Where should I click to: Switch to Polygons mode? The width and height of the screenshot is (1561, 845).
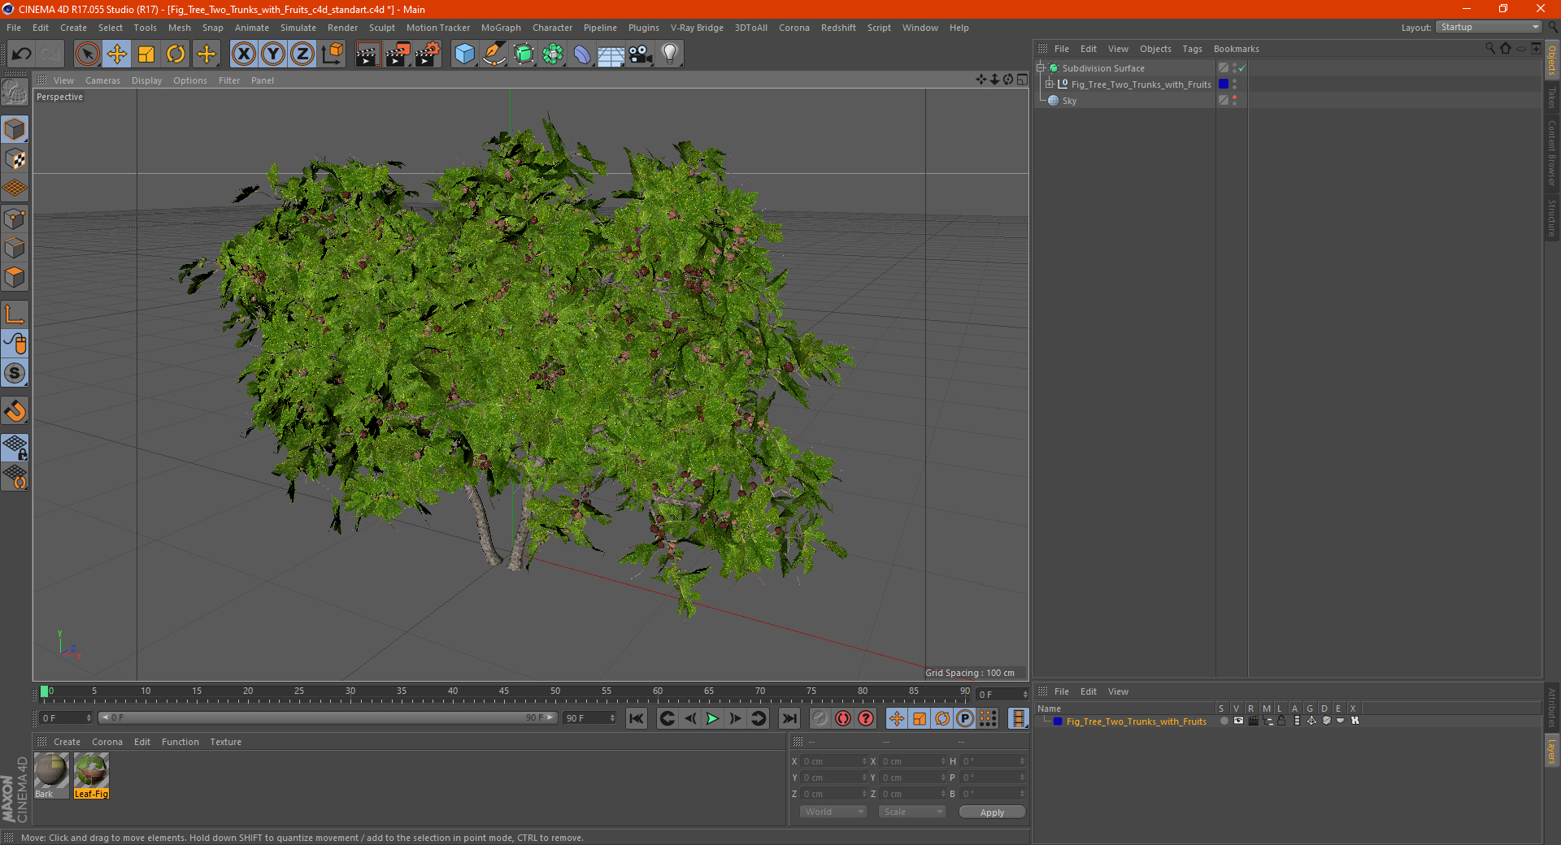15,277
